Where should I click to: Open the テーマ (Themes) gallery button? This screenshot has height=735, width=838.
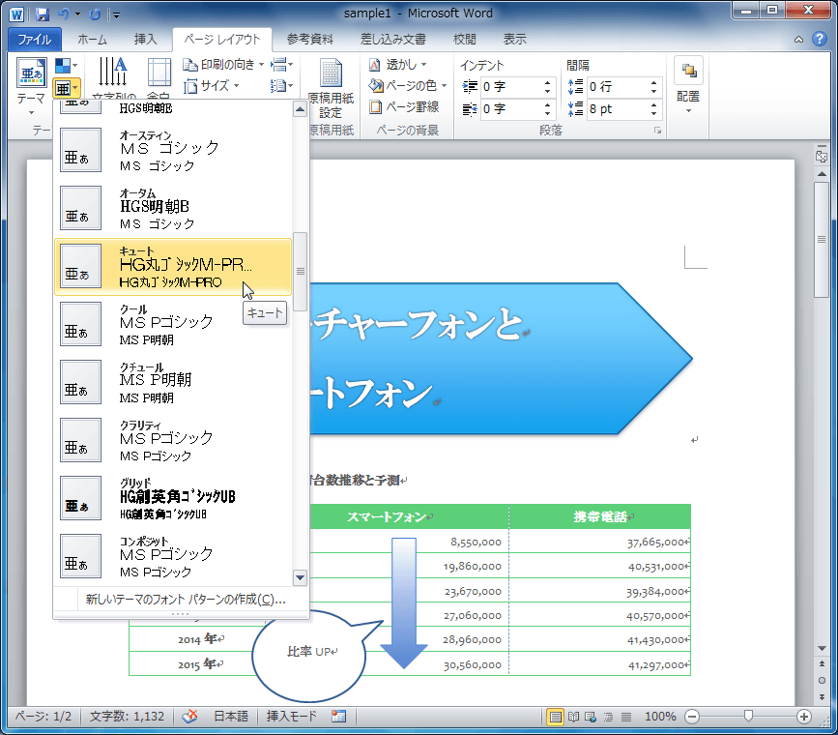[x=31, y=86]
